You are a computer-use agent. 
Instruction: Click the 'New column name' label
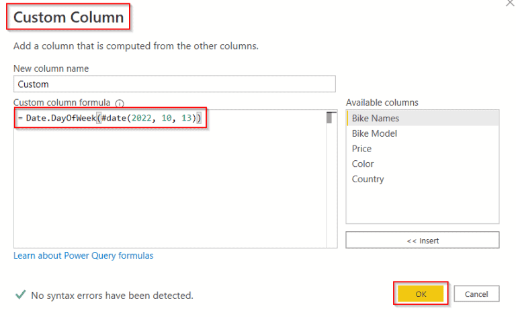tap(51, 68)
